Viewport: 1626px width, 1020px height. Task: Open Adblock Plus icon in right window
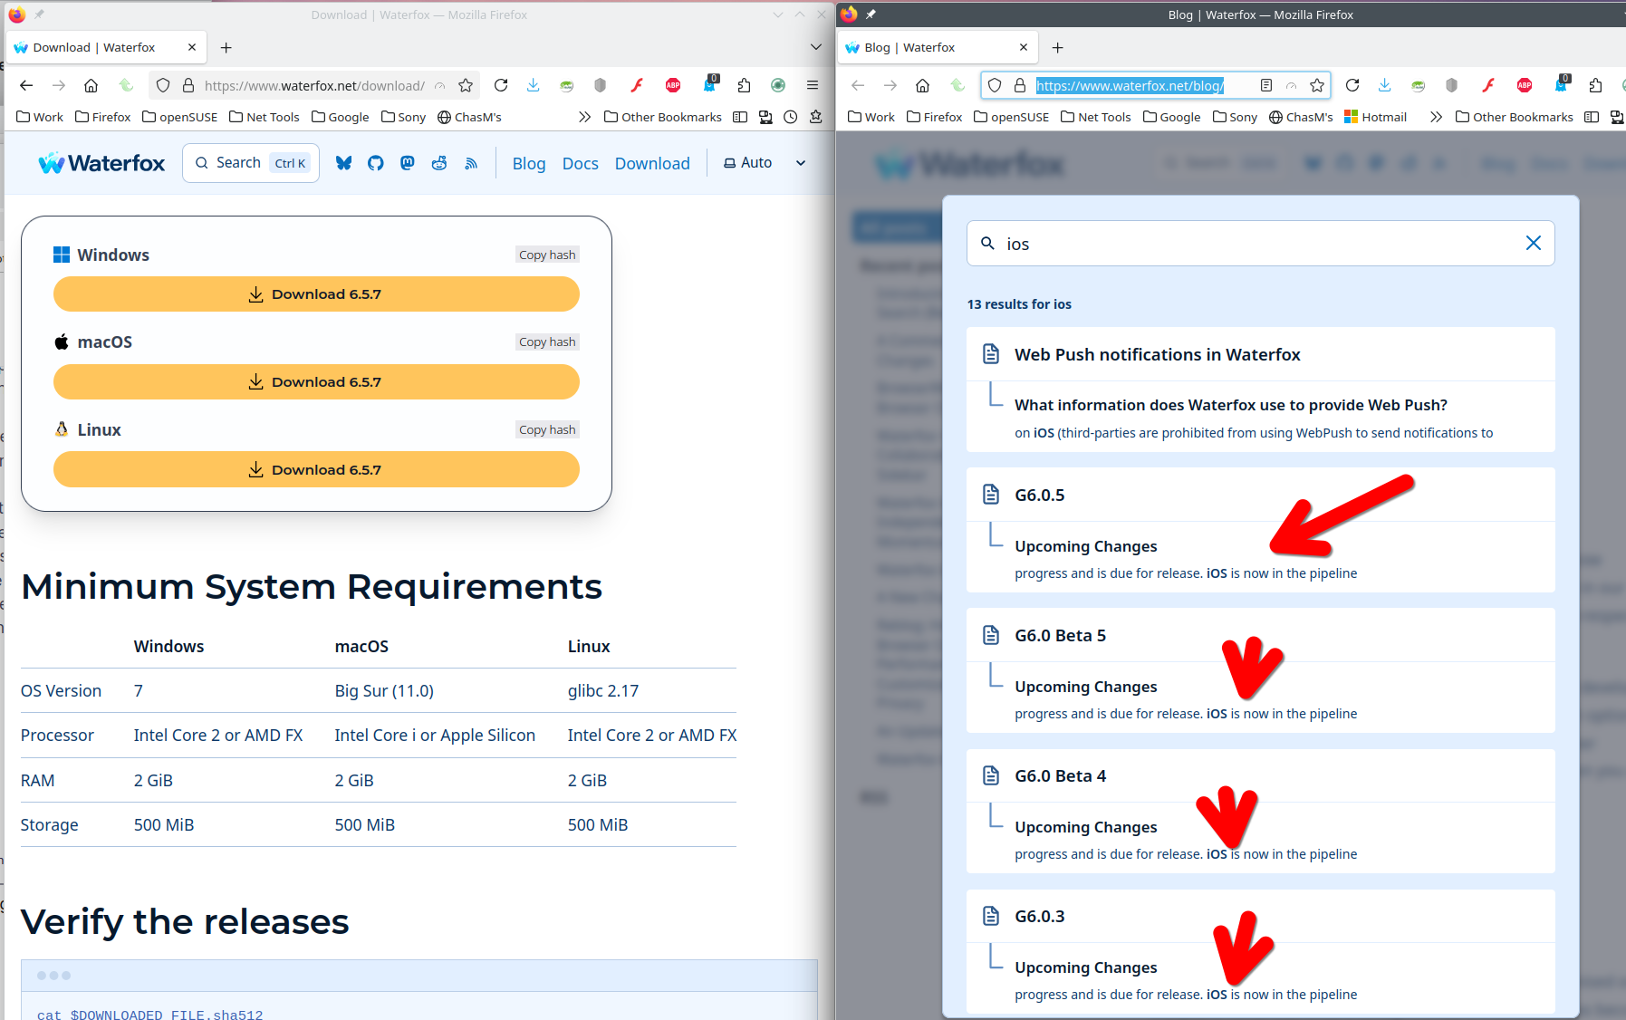tap(1525, 85)
